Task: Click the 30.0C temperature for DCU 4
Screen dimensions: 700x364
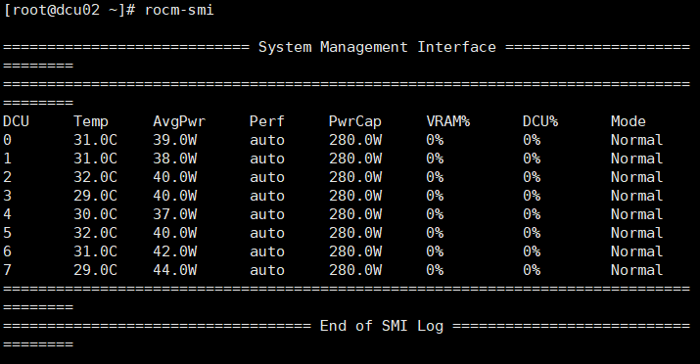Action: (x=96, y=214)
